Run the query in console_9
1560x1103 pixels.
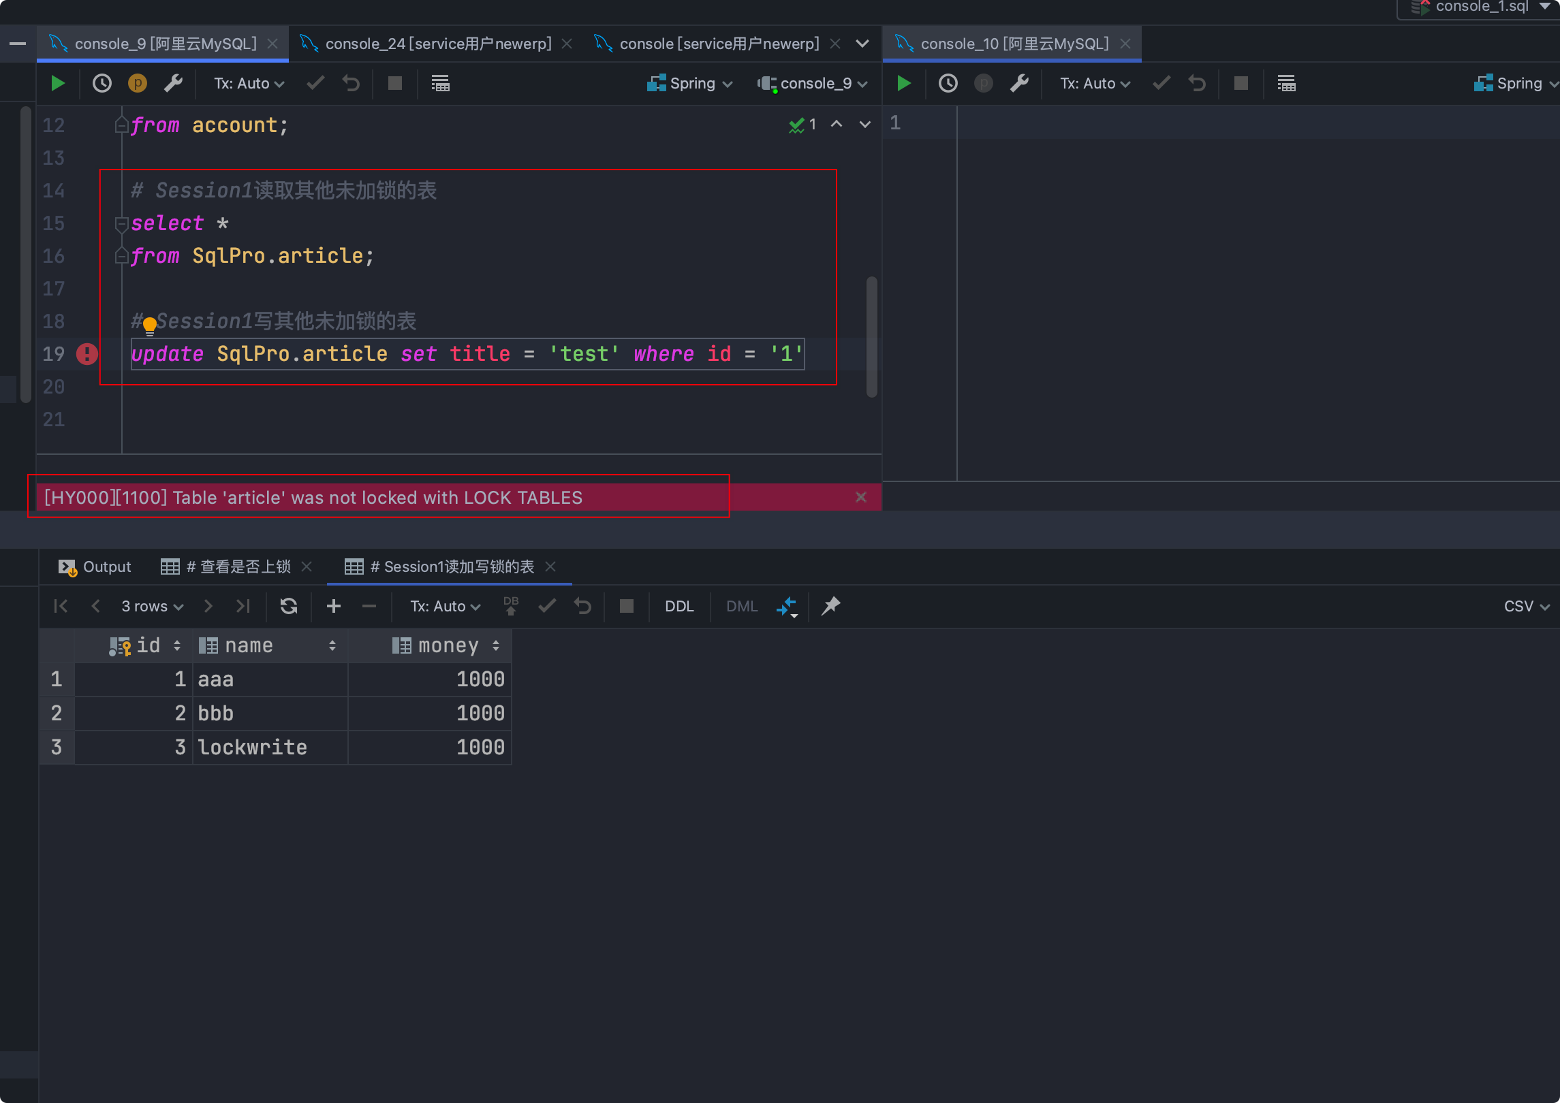58,84
